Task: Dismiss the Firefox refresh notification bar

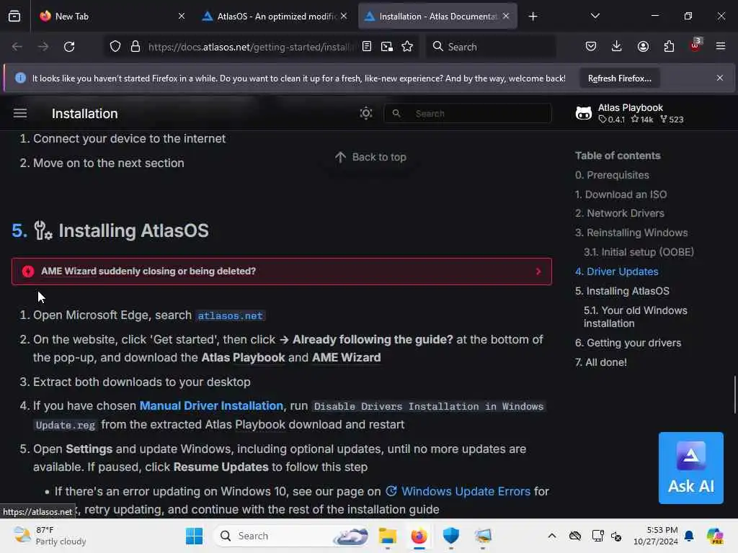Action: tap(720, 78)
